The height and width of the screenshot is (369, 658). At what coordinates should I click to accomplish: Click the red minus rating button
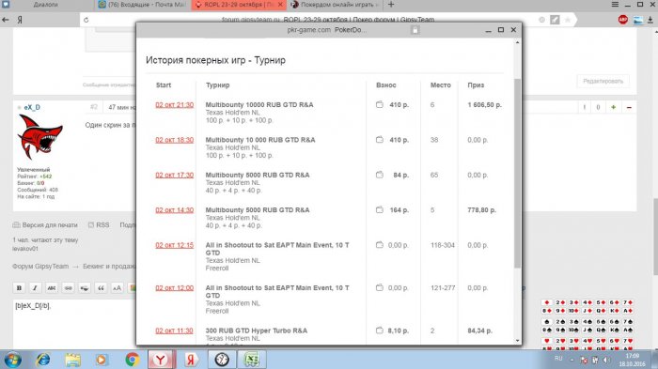[629, 107]
